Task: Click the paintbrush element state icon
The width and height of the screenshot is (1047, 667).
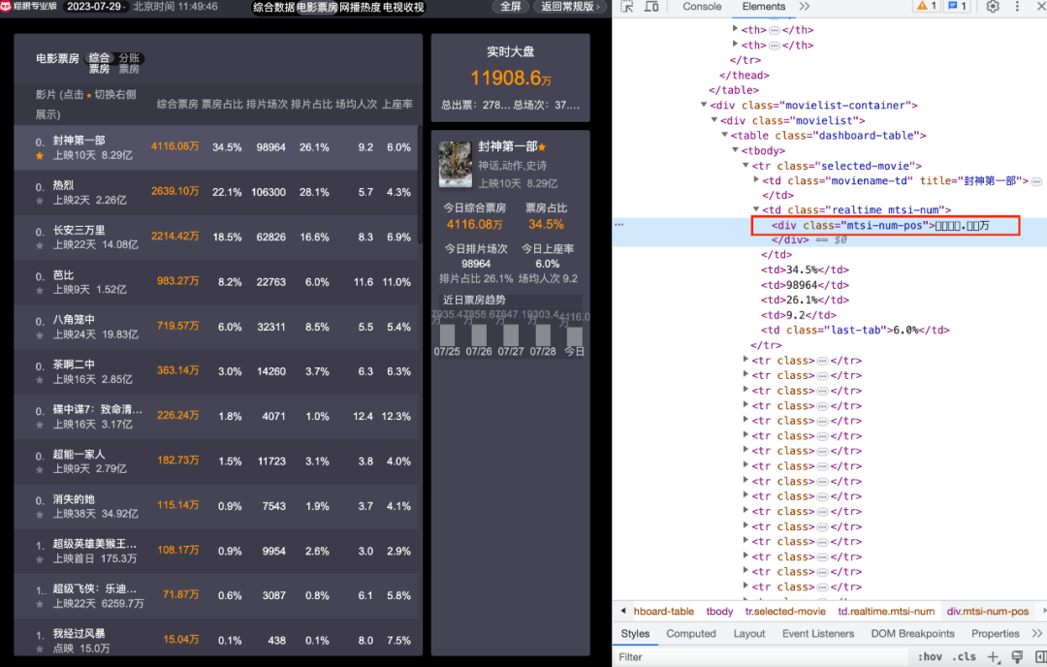Action: click(x=1017, y=657)
